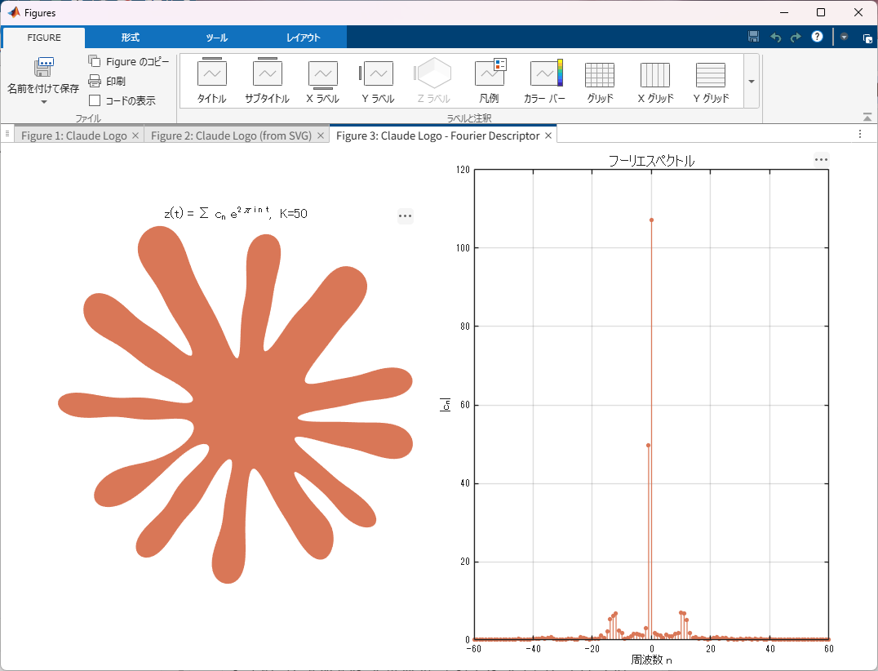Click the stem marker near value 50

pyautogui.click(x=649, y=445)
